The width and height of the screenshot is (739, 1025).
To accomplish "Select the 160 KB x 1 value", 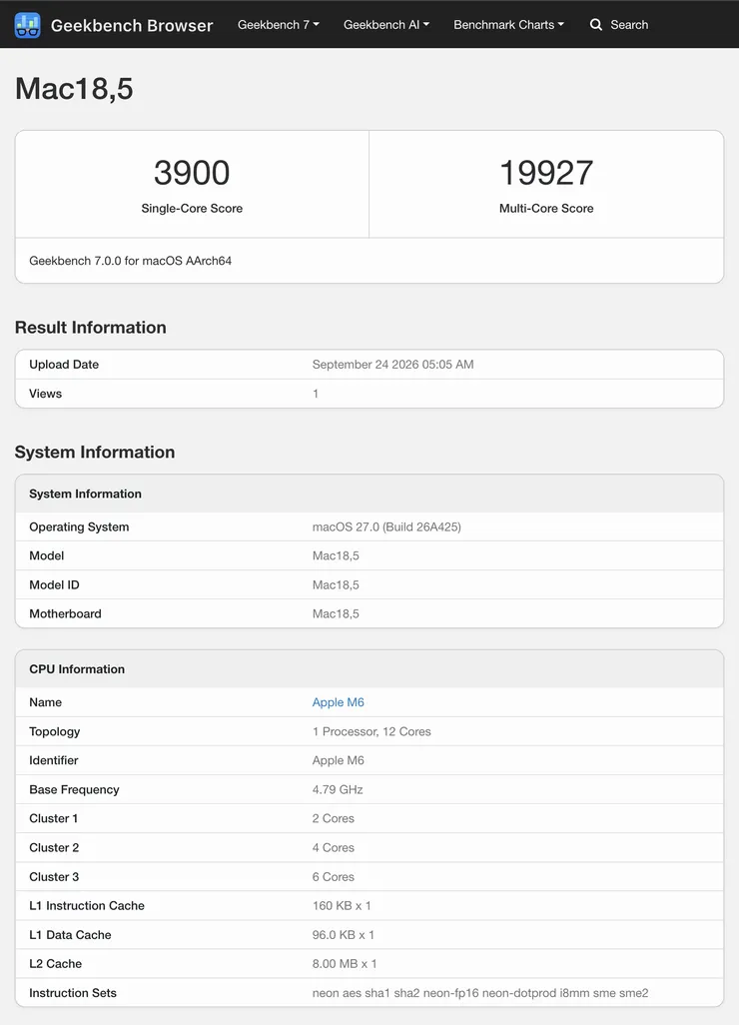I will point(342,905).
